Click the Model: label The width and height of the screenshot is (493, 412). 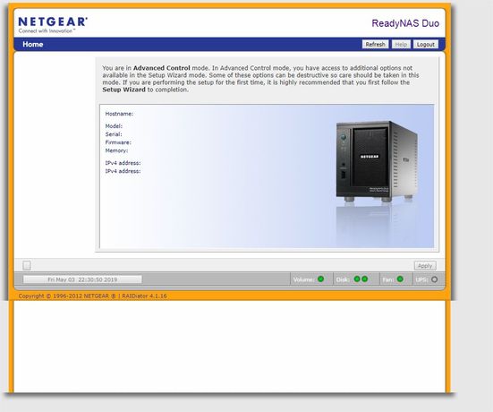tap(114, 126)
